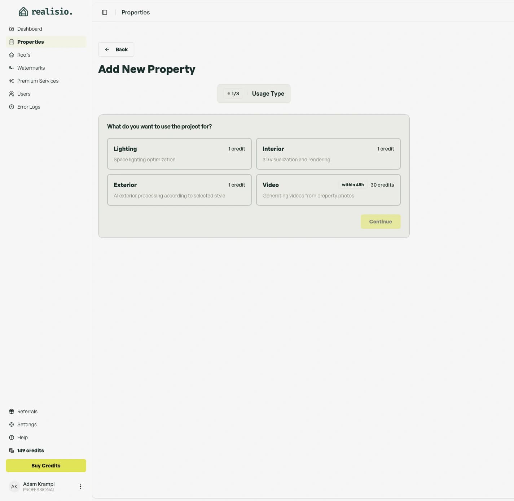This screenshot has width=514, height=501.
Task: Click the Users people icon
Action: (12, 94)
